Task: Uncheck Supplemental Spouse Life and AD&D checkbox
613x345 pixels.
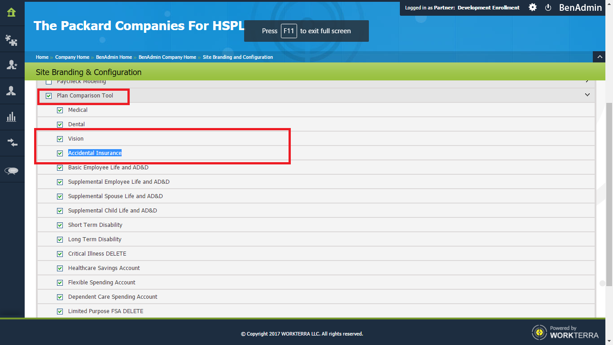Action: click(60, 196)
